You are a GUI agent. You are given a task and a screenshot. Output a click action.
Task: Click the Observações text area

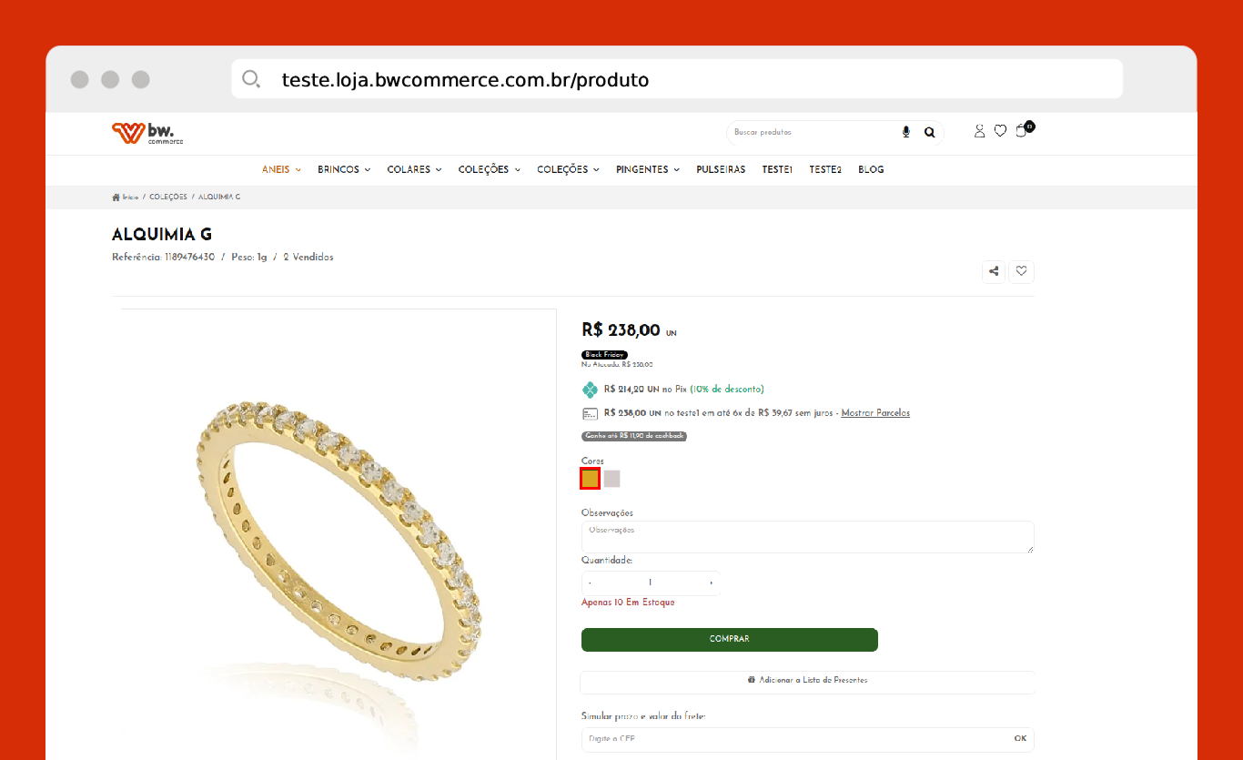coord(807,537)
